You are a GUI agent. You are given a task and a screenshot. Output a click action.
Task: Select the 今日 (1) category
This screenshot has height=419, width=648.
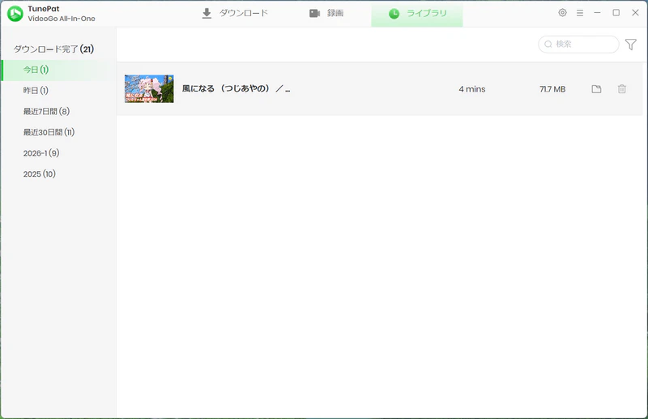click(58, 70)
